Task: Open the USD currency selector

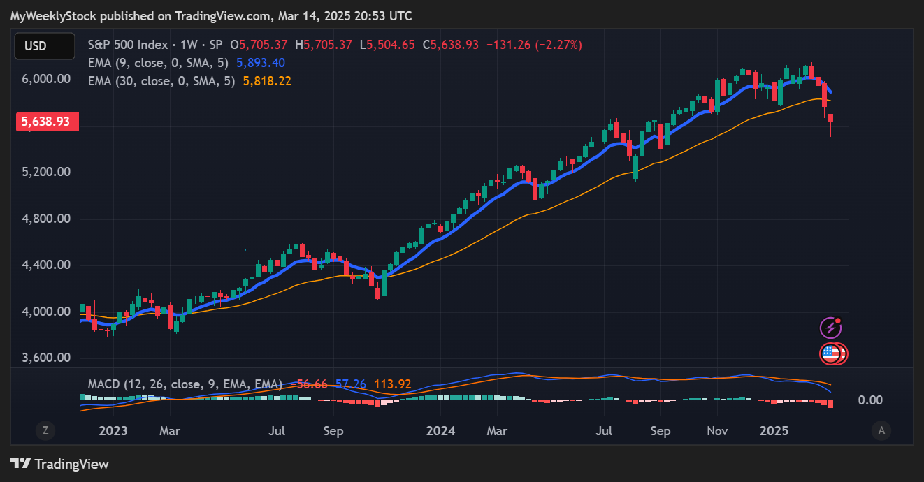Action: point(45,46)
